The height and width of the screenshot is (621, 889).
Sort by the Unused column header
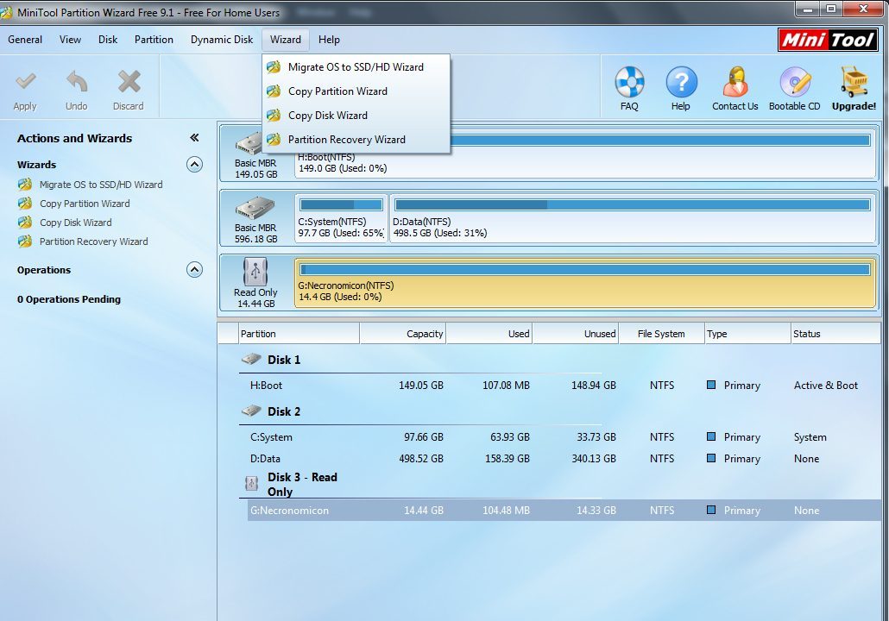click(576, 334)
